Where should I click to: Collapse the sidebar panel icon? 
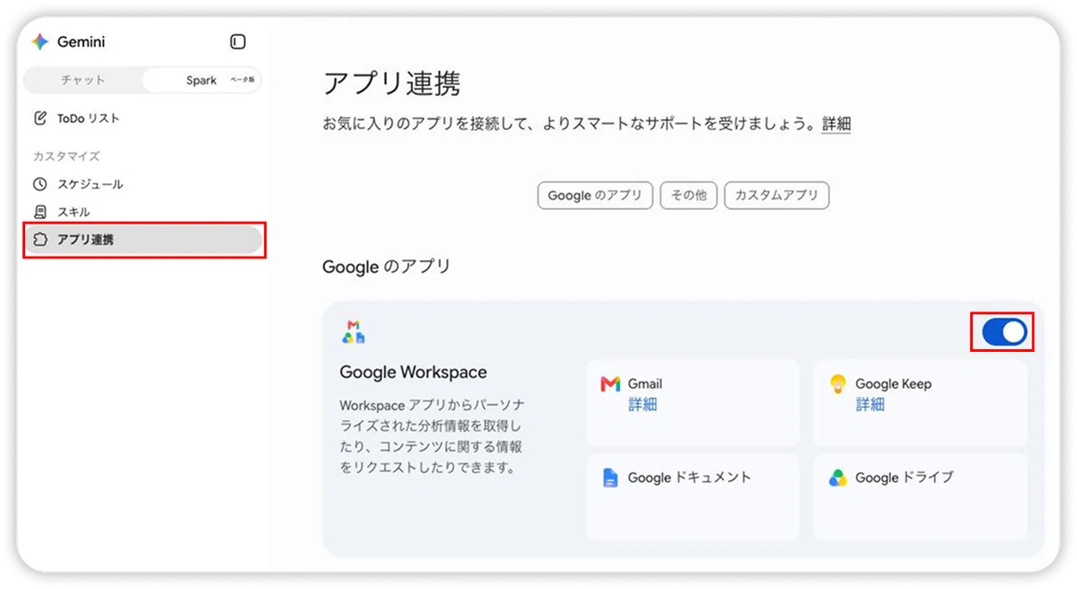tap(238, 42)
